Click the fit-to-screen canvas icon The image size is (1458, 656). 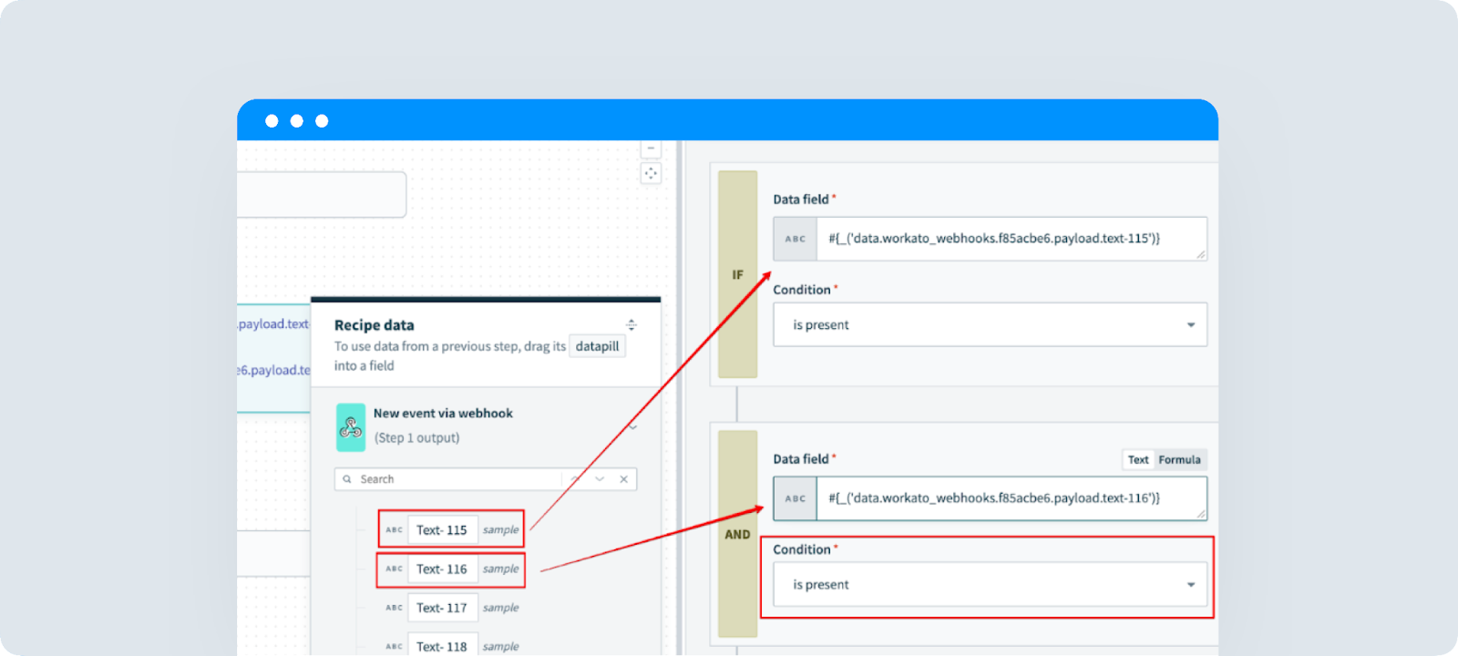pos(651,173)
